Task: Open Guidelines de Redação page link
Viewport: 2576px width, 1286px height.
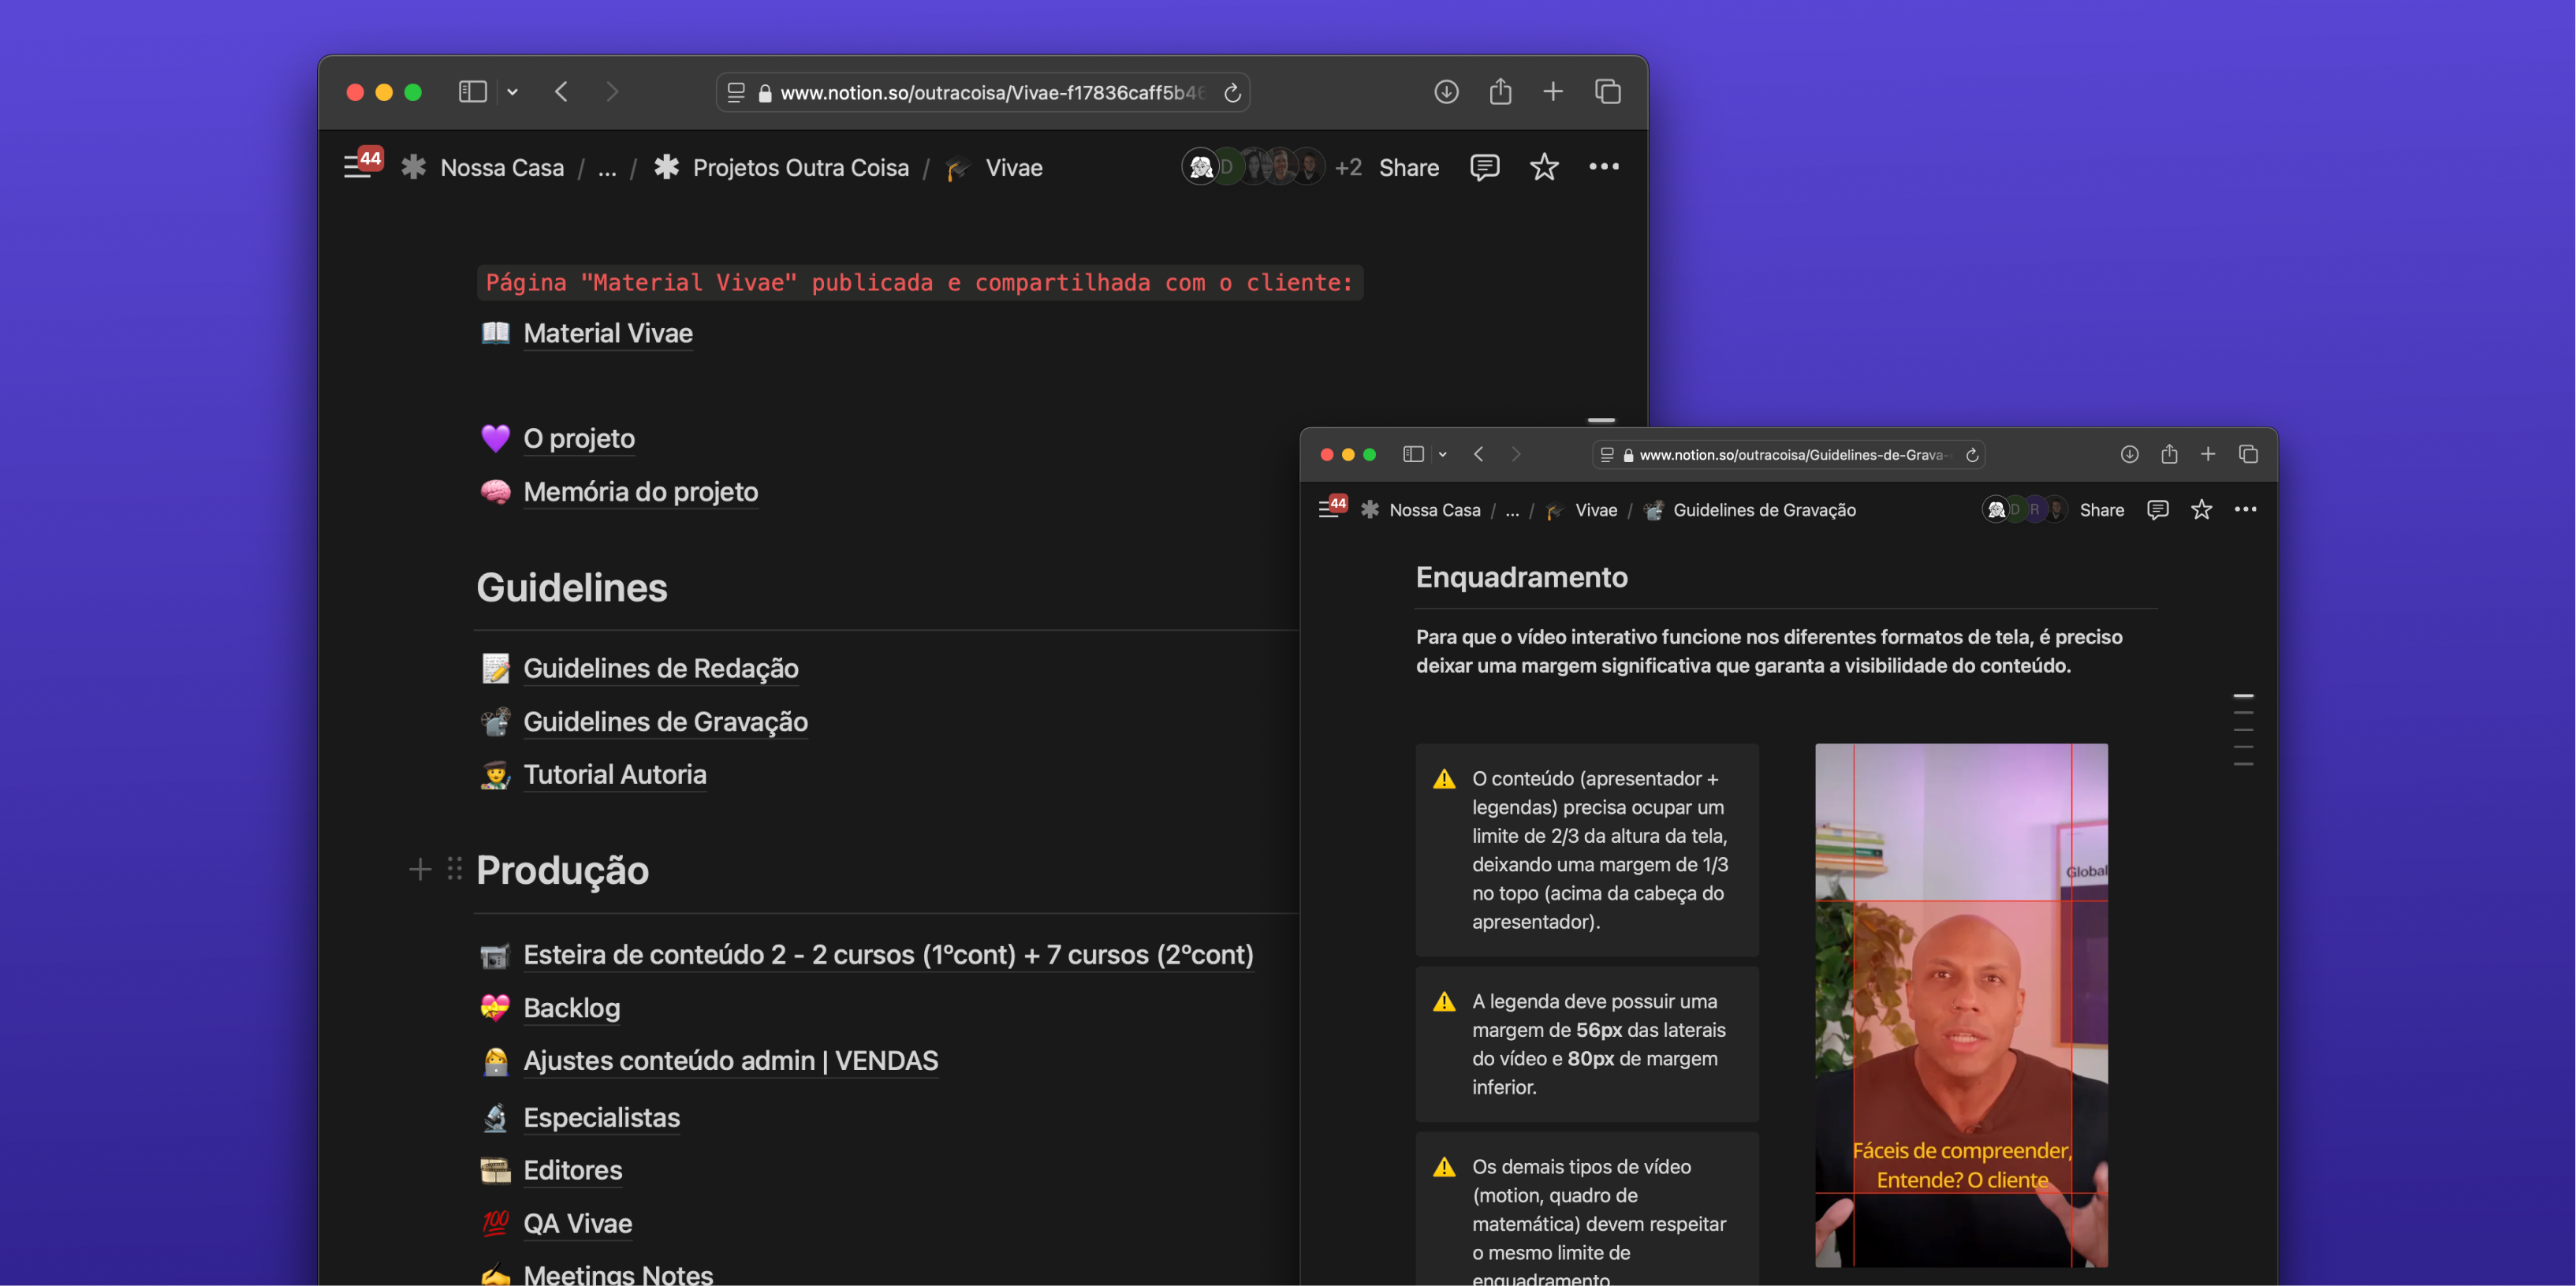Action: click(660, 668)
